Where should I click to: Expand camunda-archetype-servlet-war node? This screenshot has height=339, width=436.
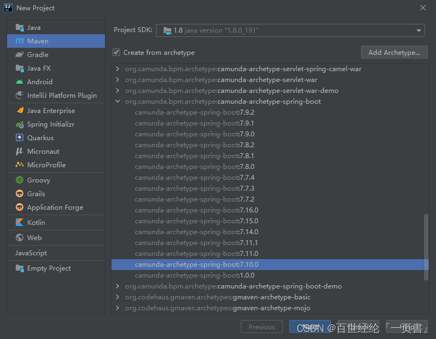(117, 80)
